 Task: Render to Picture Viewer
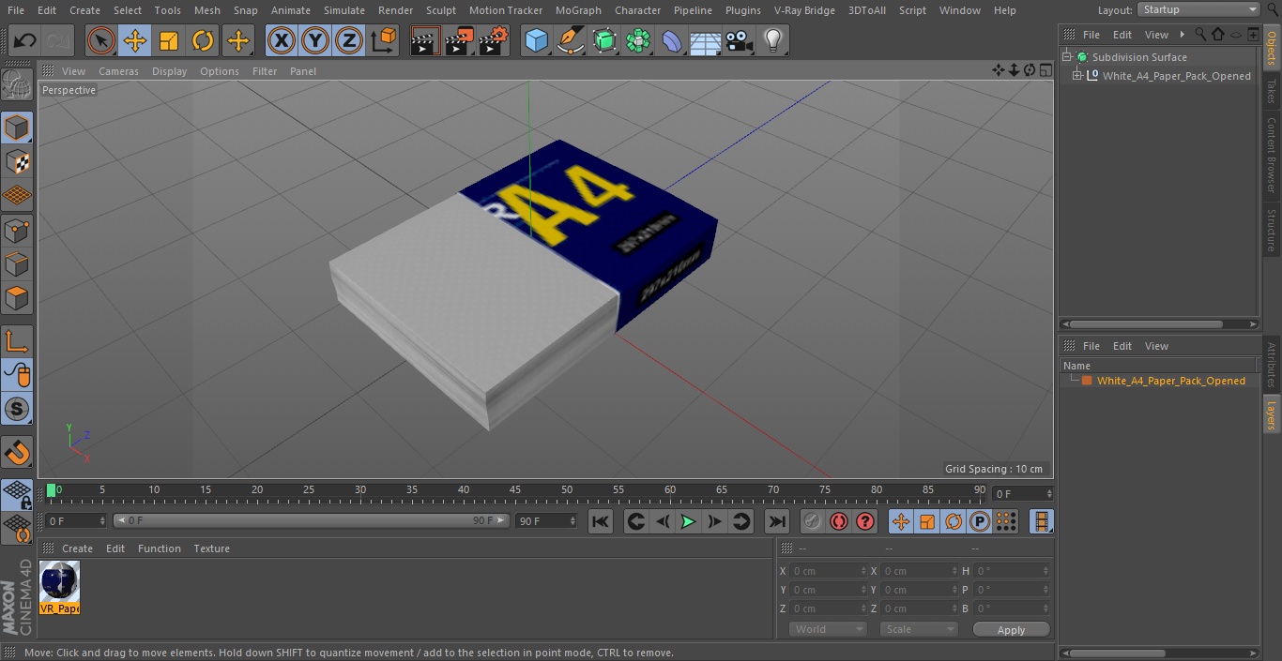tap(459, 40)
